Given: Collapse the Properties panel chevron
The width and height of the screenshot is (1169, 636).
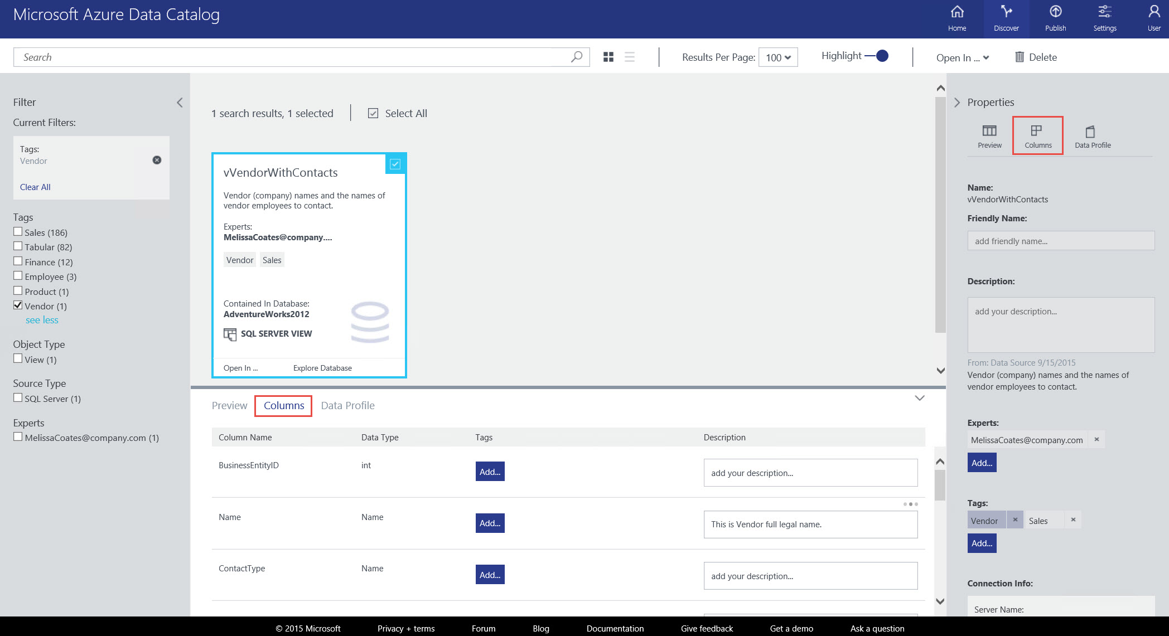Looking at the screenshot, I should coord(957,102).
